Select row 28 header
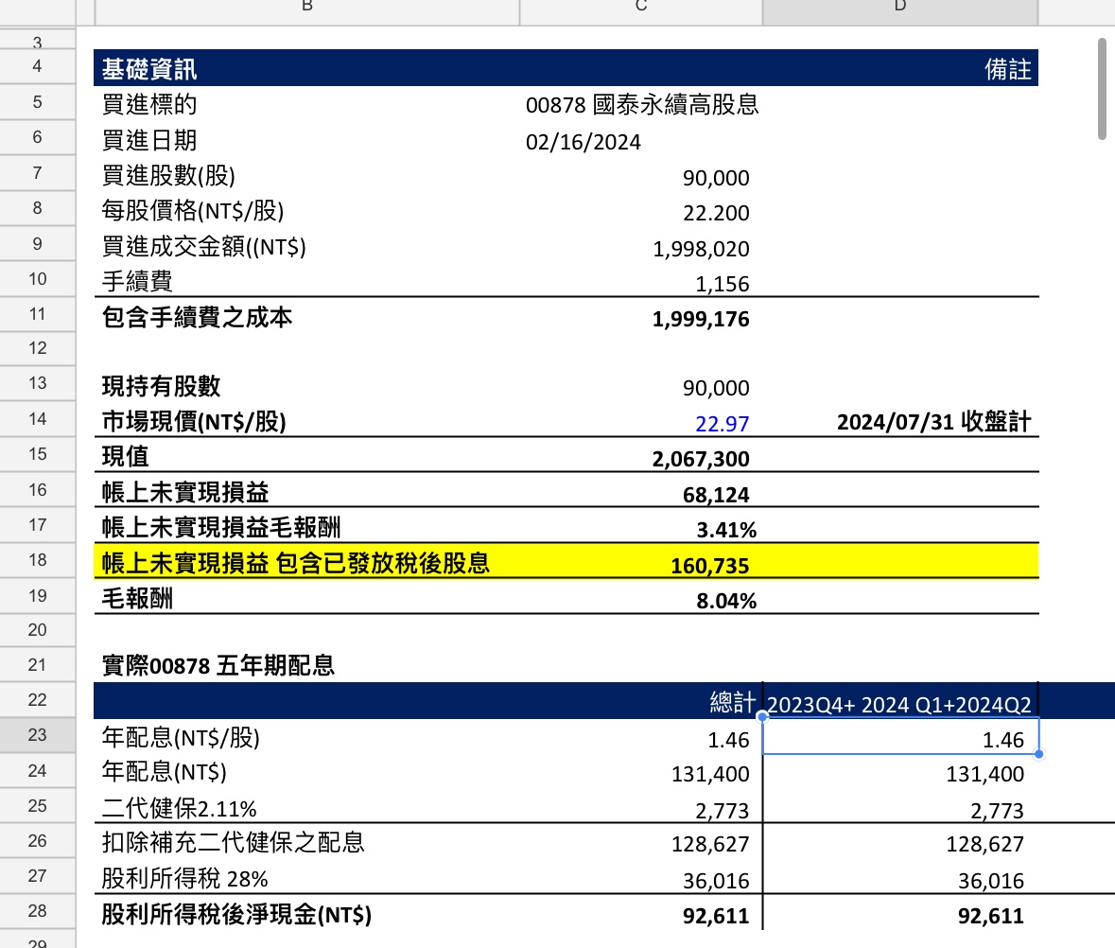The image size is (1115, 948). 38,910
